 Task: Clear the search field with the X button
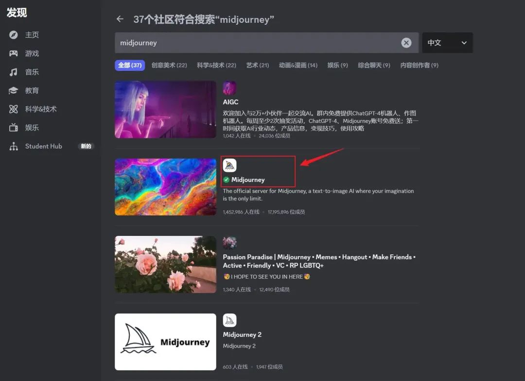pyautogui.click(x=406, y=43)
